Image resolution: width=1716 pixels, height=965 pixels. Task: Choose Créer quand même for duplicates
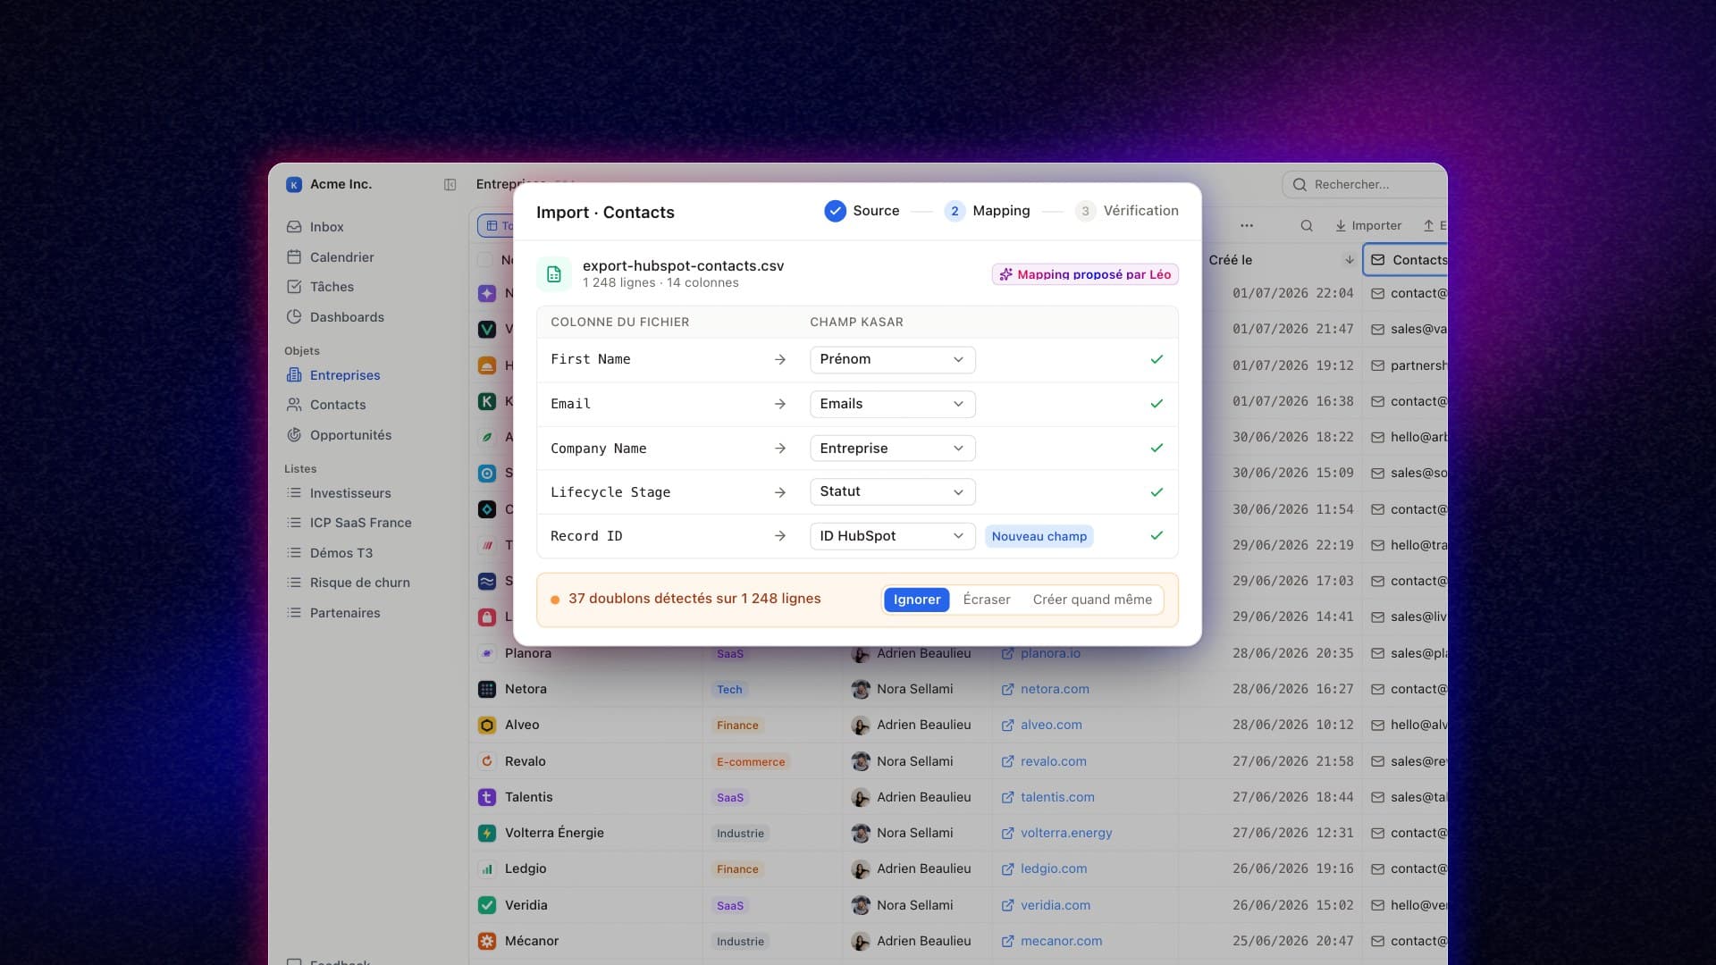pyautogui.click(x=1092, y=600)
